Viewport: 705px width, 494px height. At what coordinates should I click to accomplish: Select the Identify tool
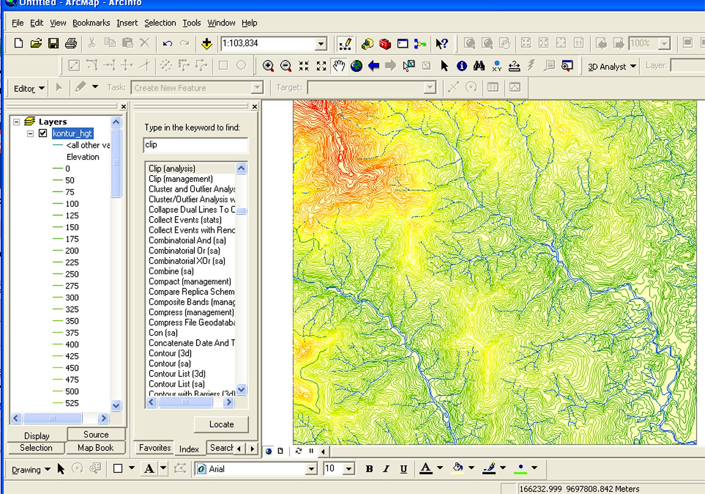(x=461, y=66)
